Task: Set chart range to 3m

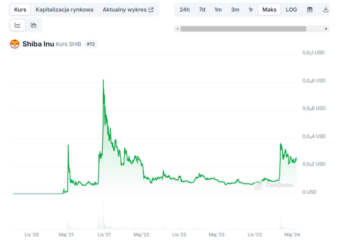Action: 235,10
